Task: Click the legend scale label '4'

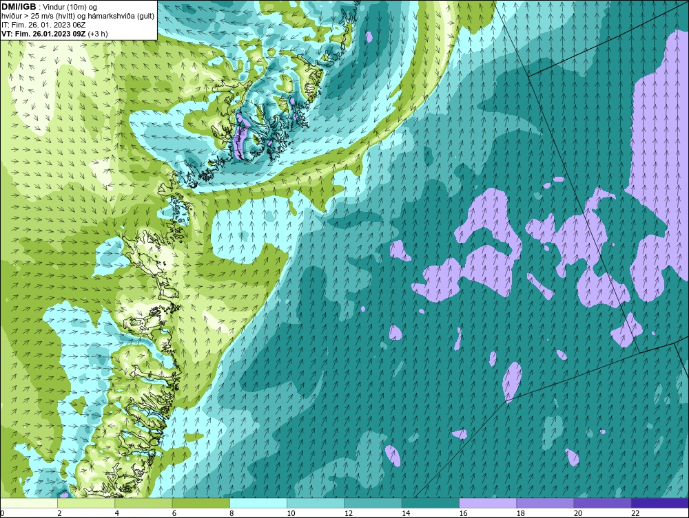Action: [117, 514]
